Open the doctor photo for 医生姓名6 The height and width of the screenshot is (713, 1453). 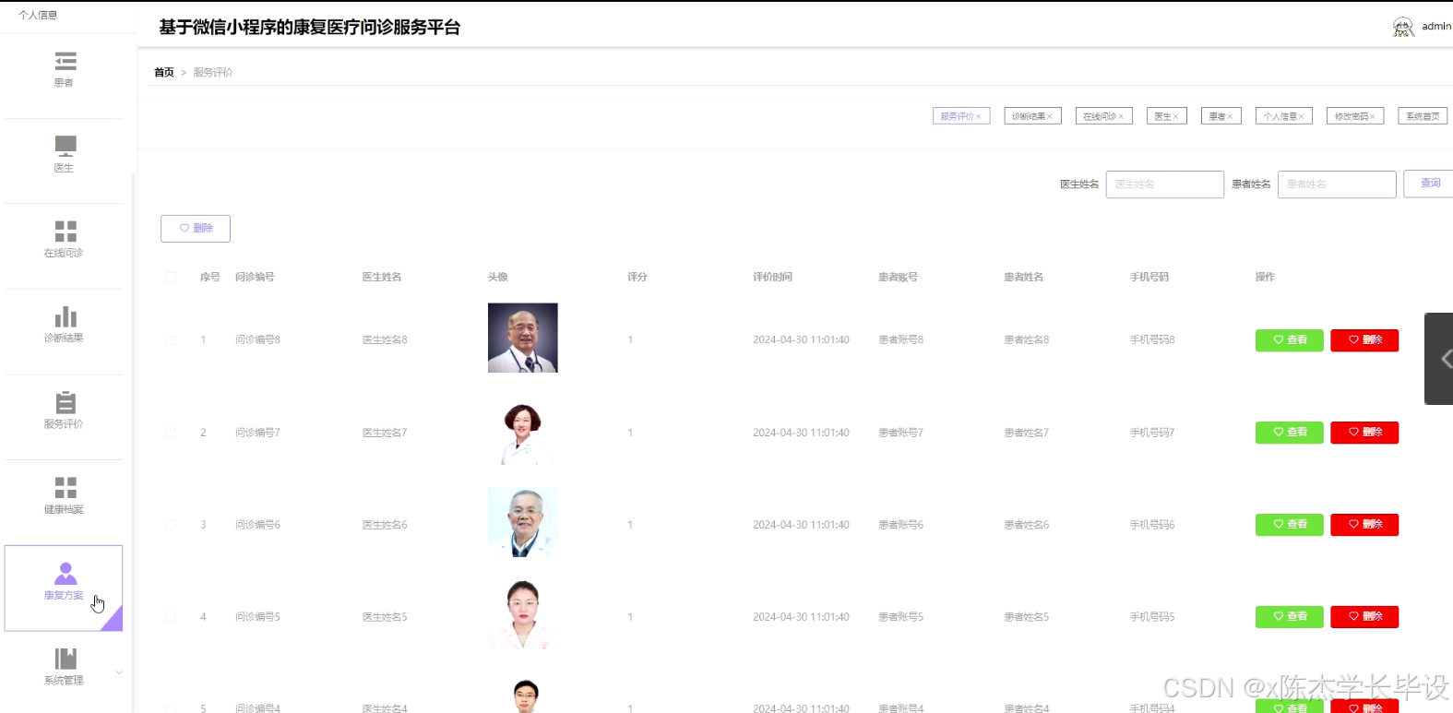pyautogui.click(x=523, y=522)
